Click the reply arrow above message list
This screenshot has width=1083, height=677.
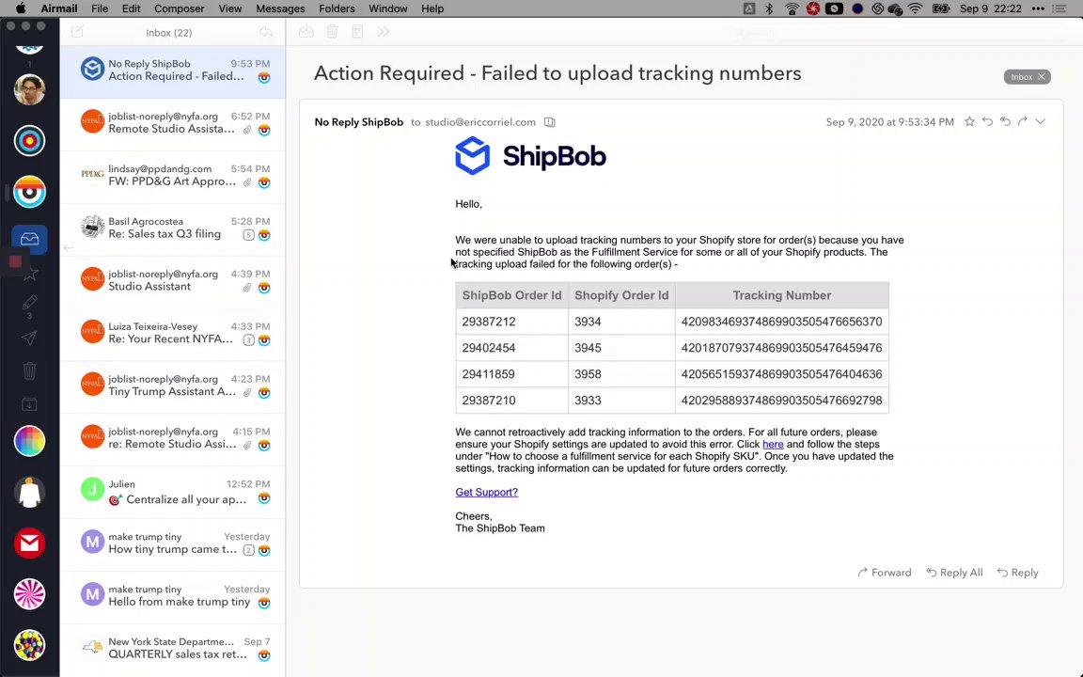point(266,32)
